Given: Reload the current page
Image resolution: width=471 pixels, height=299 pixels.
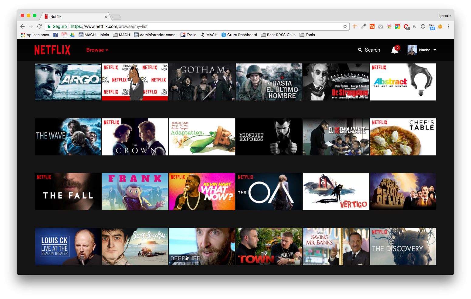Looking at the screenshot, I should [x=39, y=26].
